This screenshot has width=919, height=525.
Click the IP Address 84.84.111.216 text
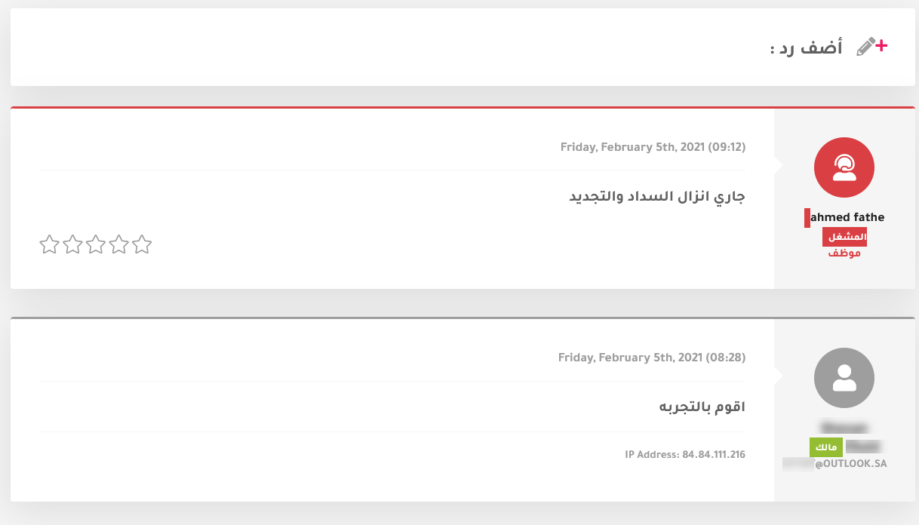point(685,455)
